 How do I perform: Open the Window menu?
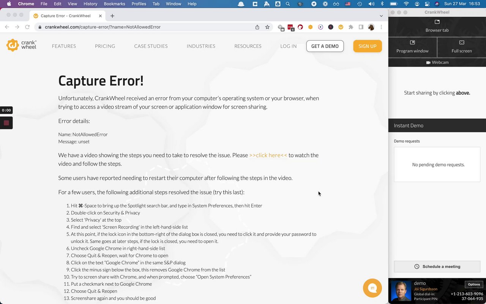coord(174,4)
